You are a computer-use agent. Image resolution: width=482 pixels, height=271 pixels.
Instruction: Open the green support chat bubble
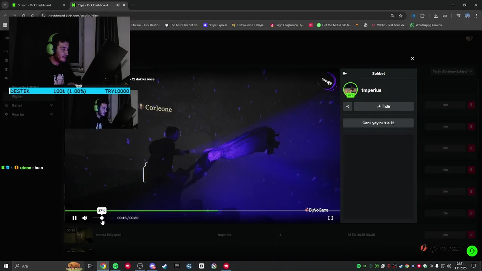click(x=472, y=251)
